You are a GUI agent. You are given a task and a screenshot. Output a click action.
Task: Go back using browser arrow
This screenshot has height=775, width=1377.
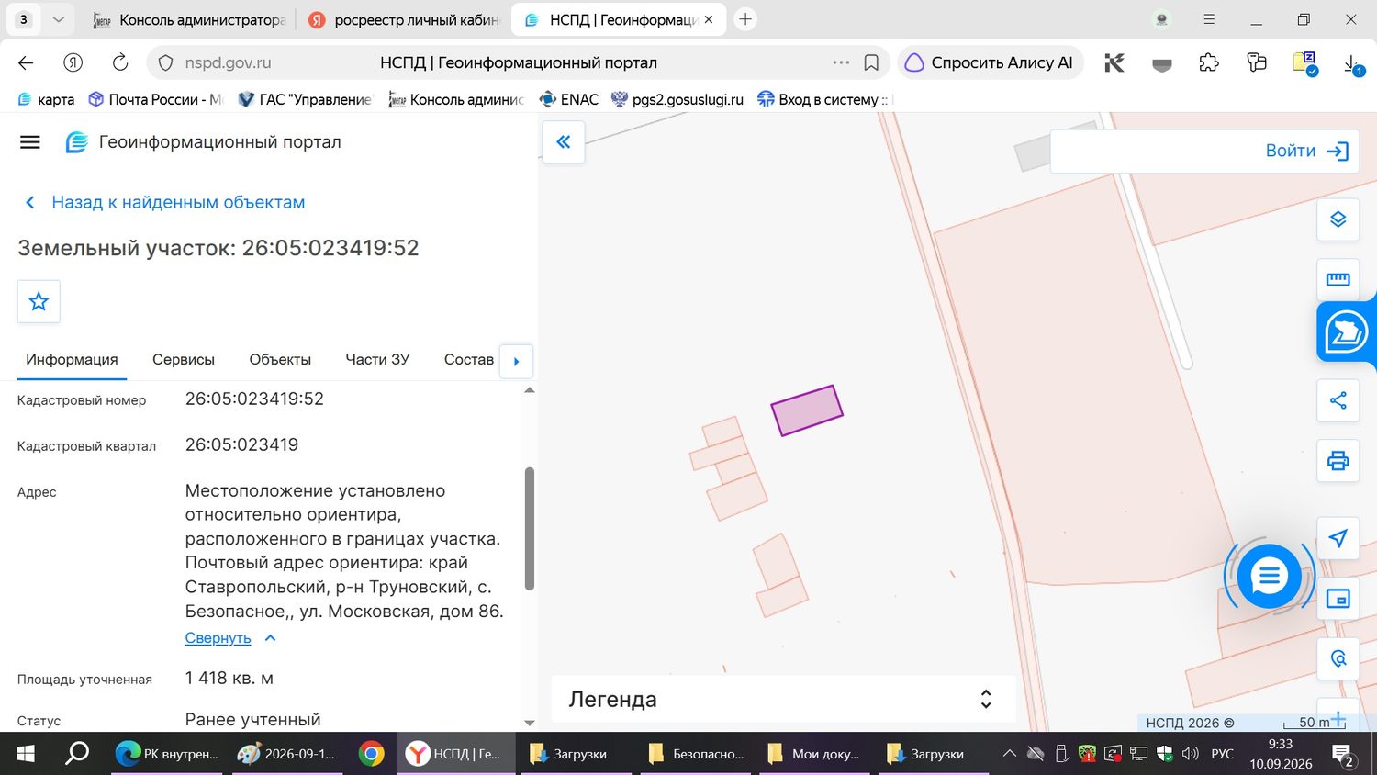point(26,62)
